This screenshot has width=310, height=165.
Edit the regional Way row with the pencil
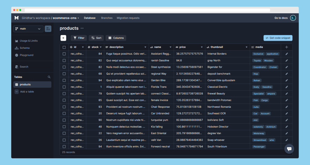coord(286,74)
